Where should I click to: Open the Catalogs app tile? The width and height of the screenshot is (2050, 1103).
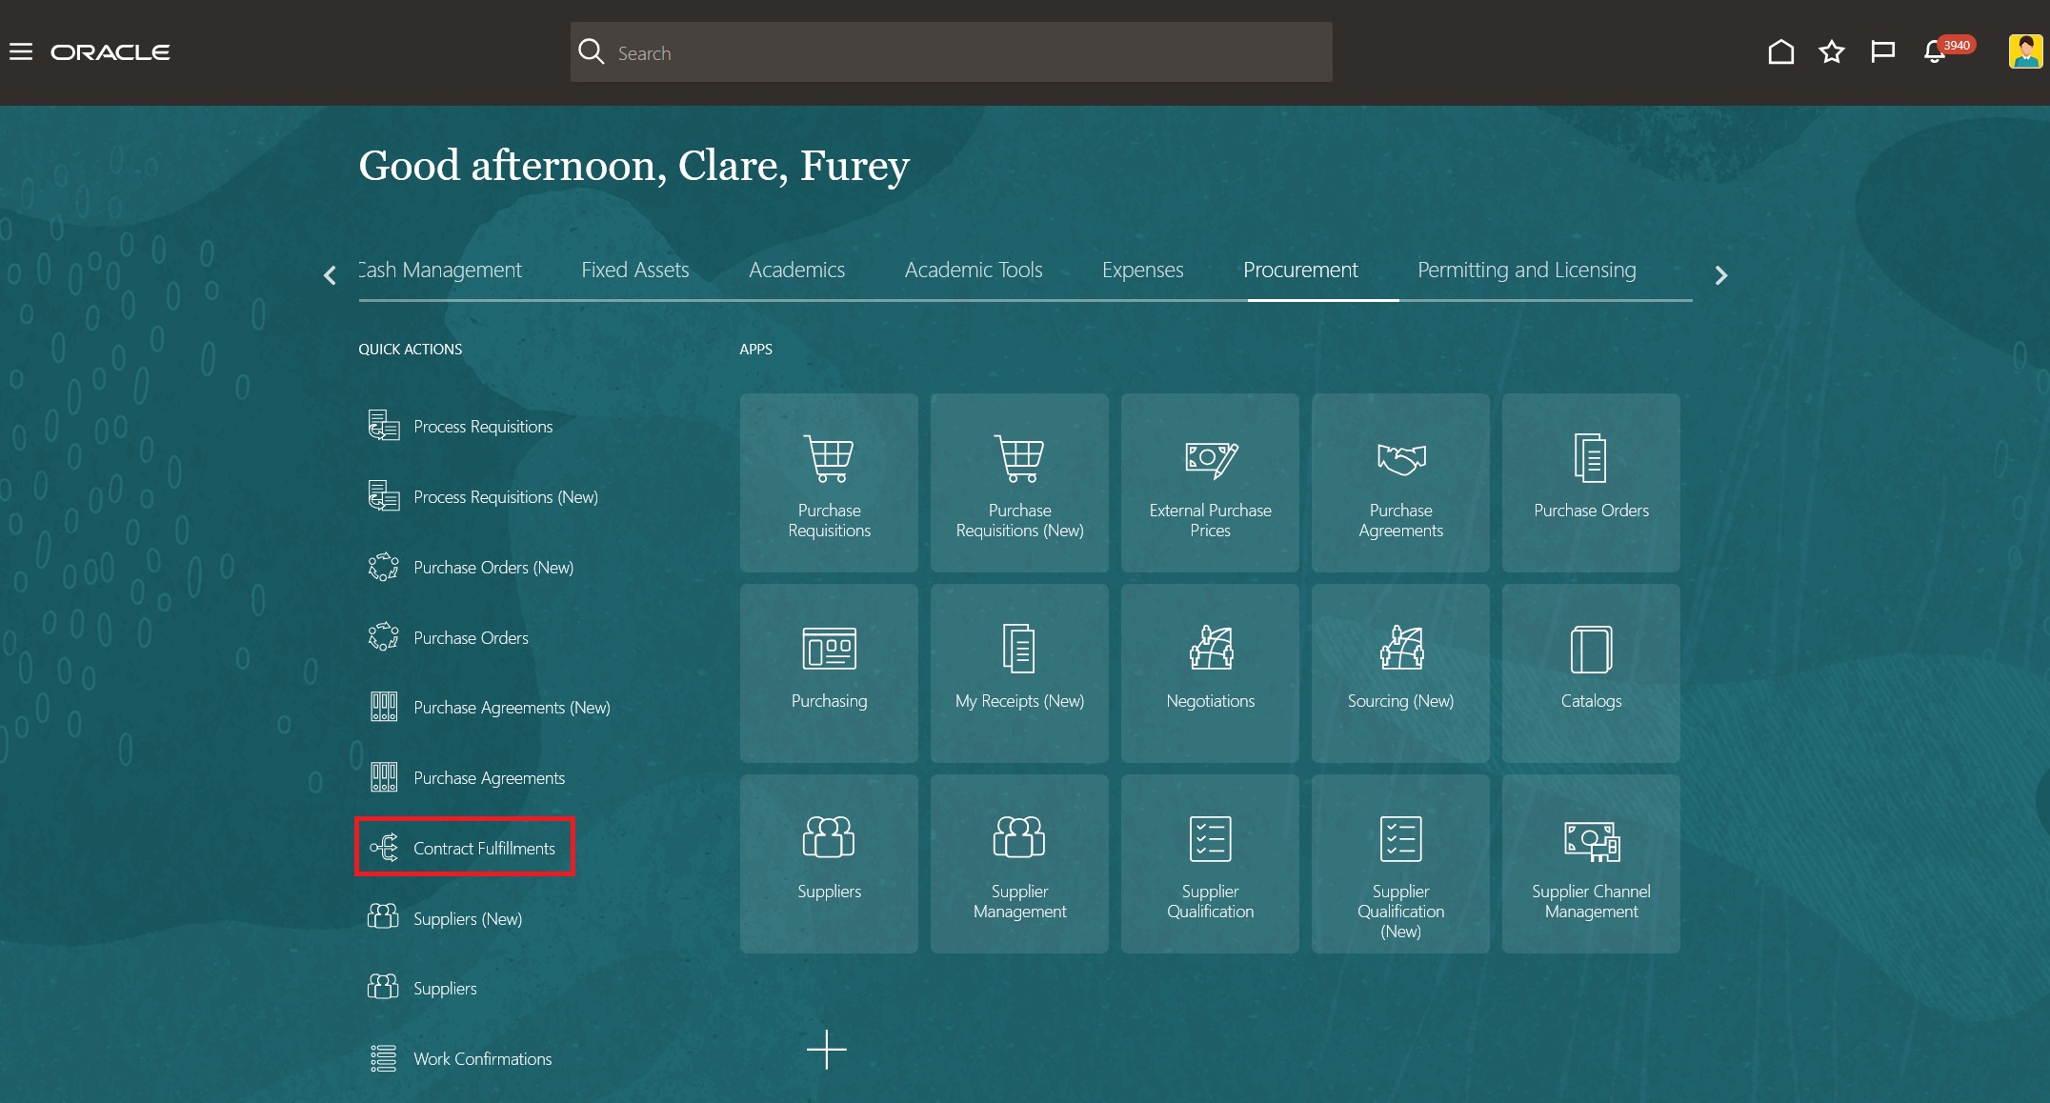coord(1591,673)
